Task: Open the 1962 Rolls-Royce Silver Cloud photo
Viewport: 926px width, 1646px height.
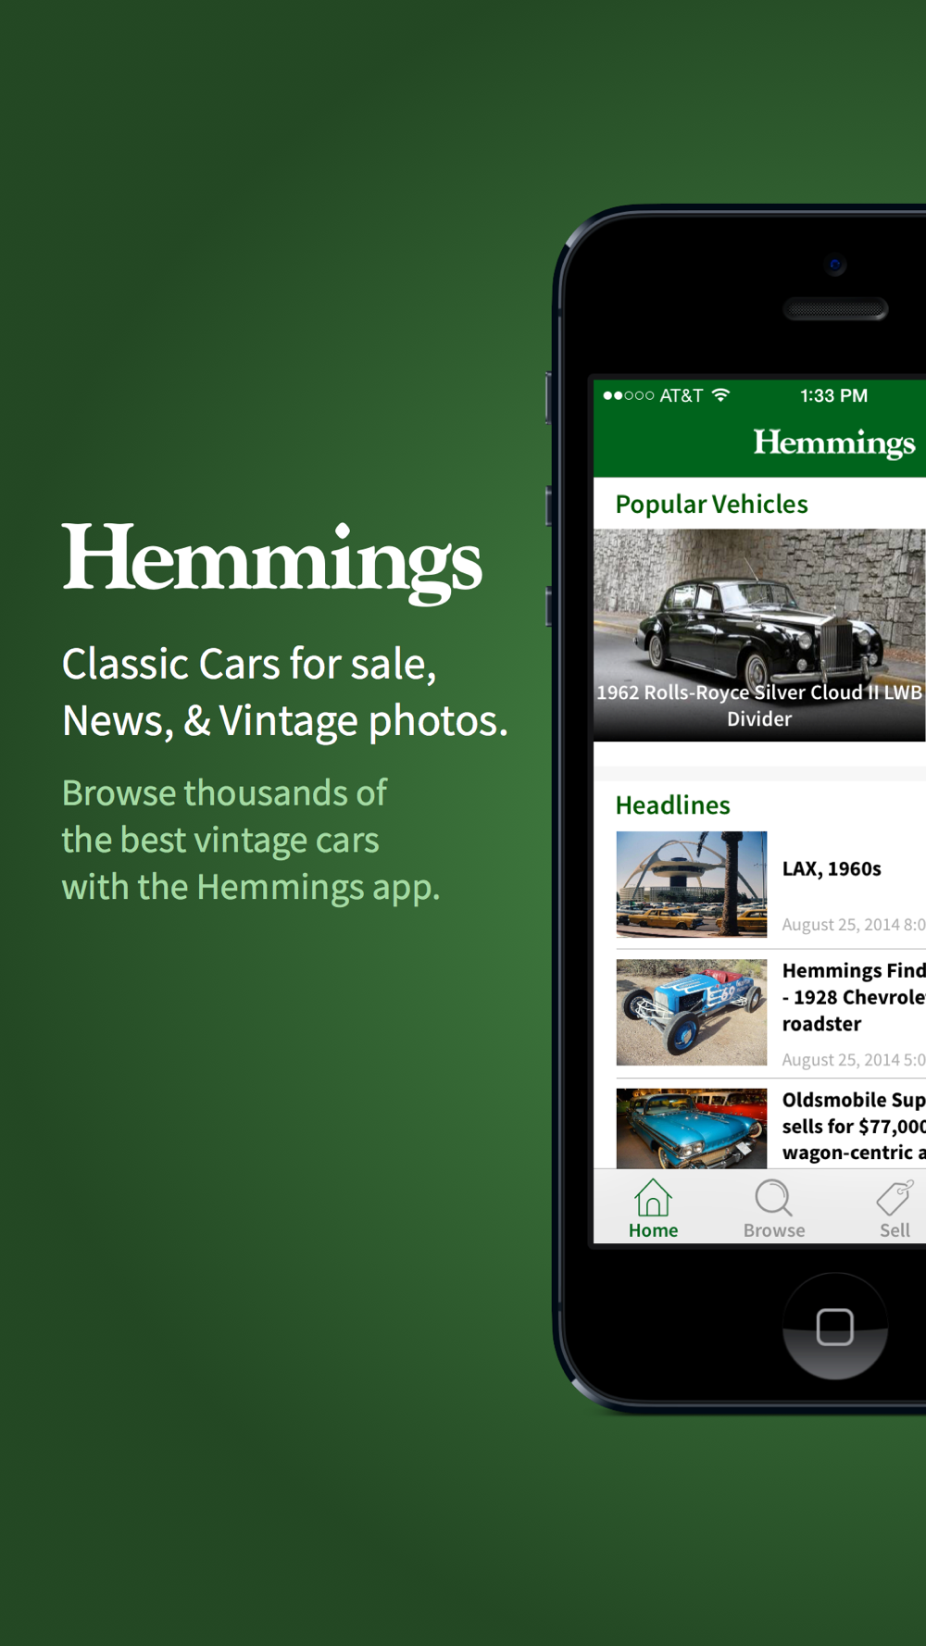Action: [x=759, y=635]
